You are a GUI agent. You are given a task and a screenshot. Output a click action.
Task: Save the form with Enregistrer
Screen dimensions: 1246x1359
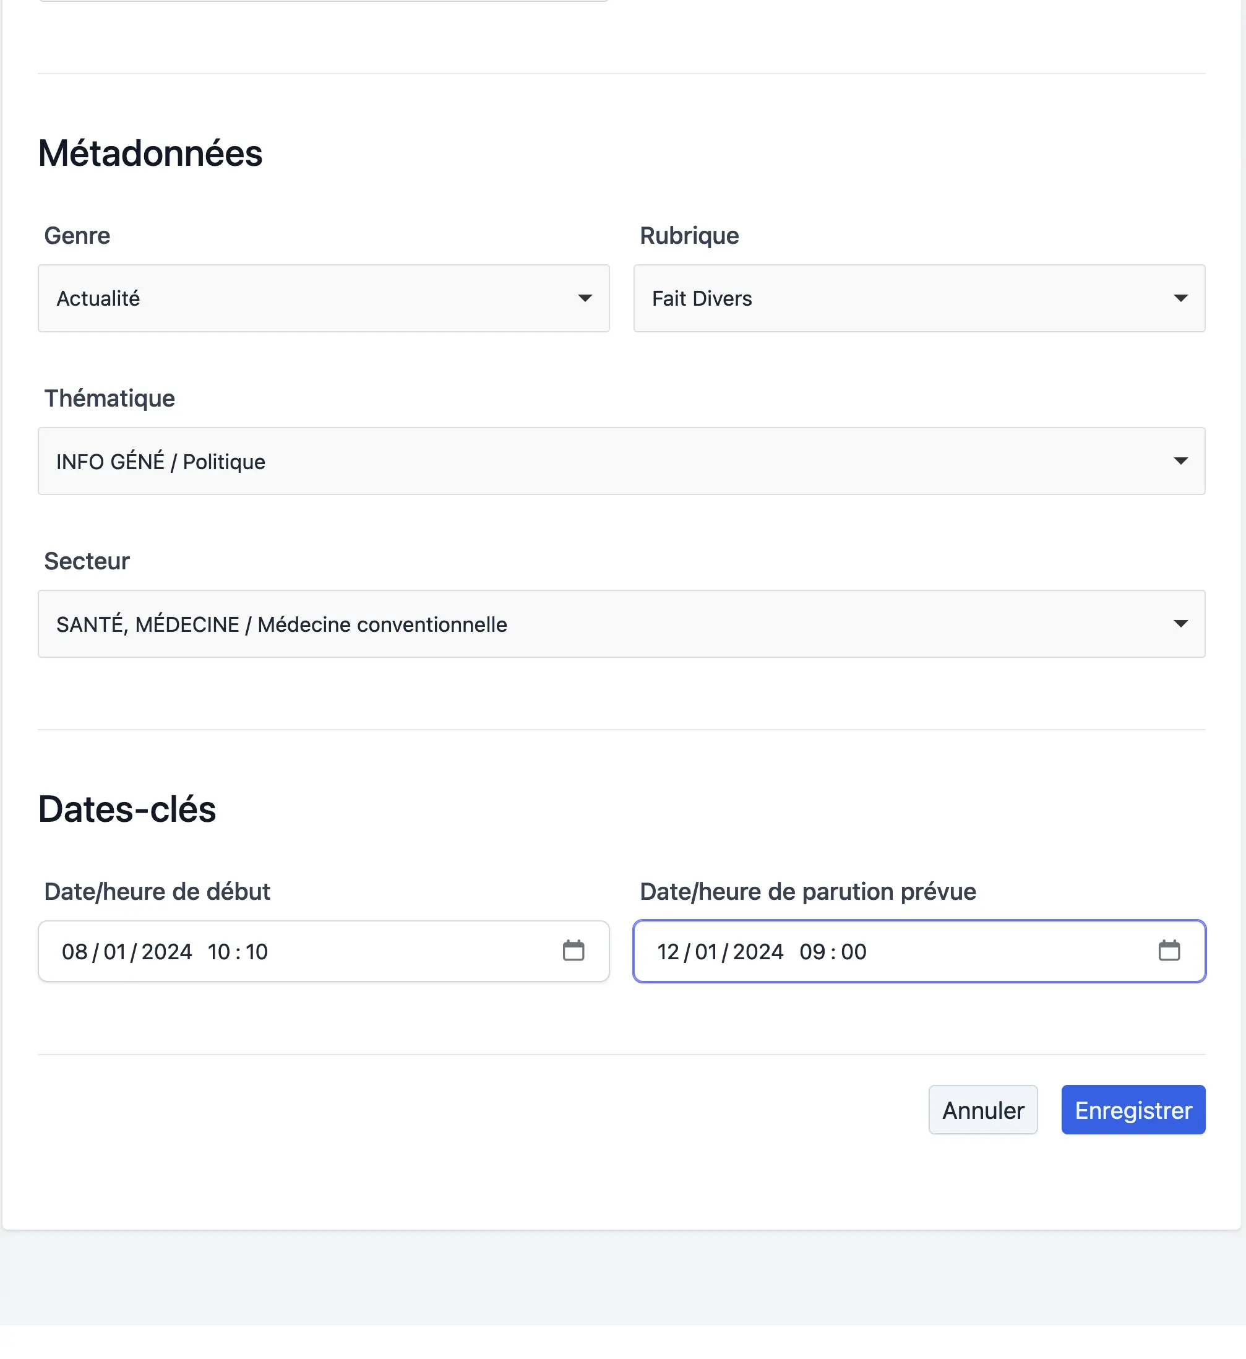click(1133, 1110)
